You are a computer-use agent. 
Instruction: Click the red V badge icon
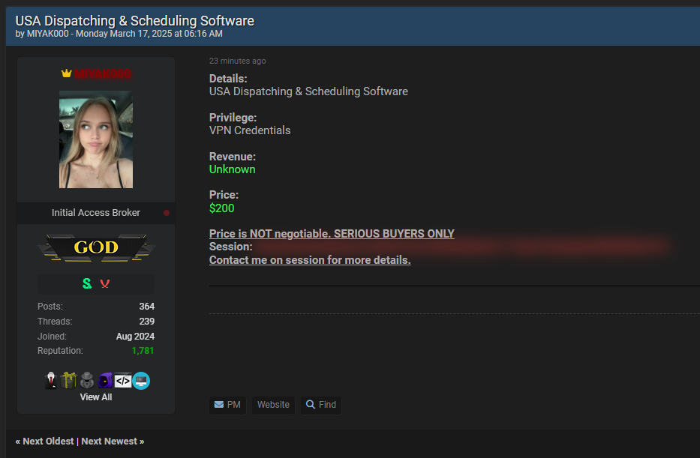click(x=105, y=283)
